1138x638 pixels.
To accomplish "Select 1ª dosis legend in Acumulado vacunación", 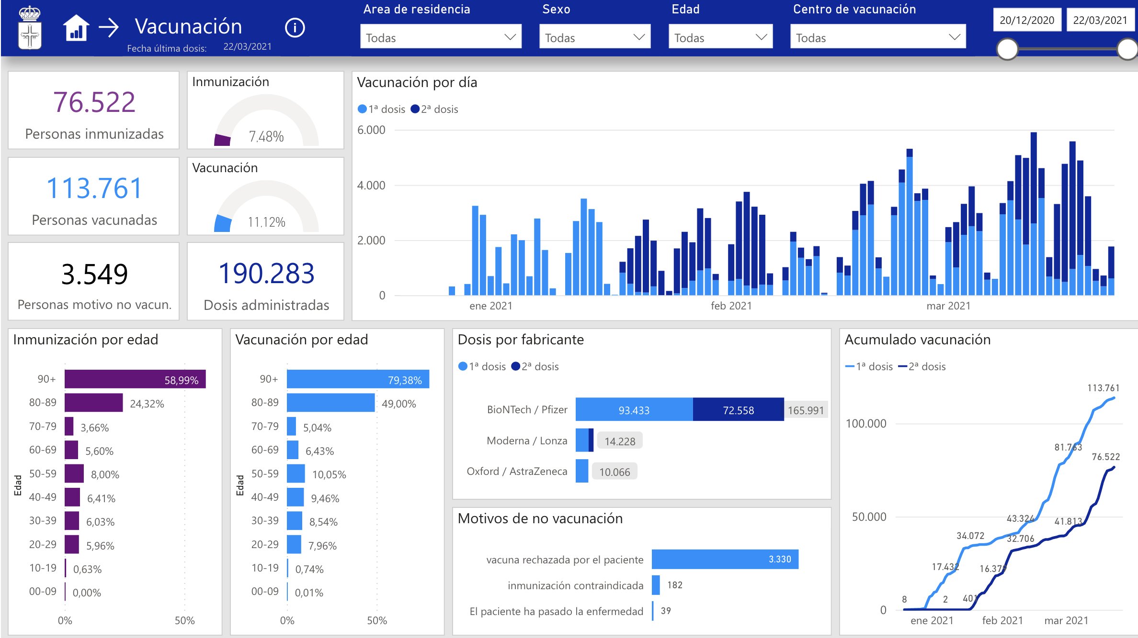I will click(x=869, y=366).
